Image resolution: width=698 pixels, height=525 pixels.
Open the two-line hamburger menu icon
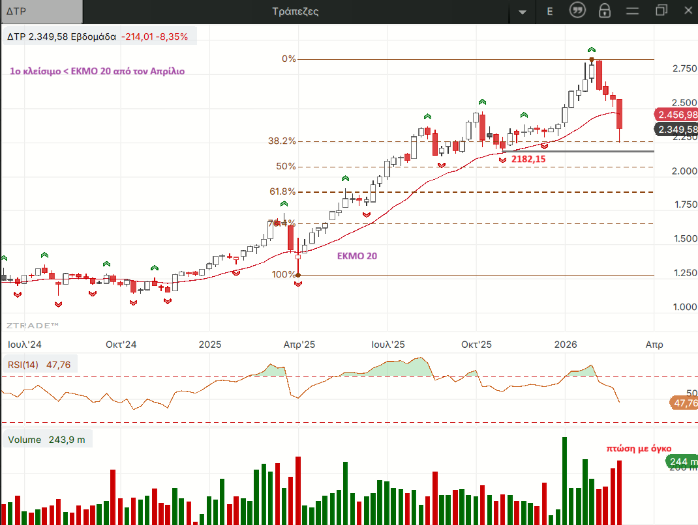coord(632,11)
